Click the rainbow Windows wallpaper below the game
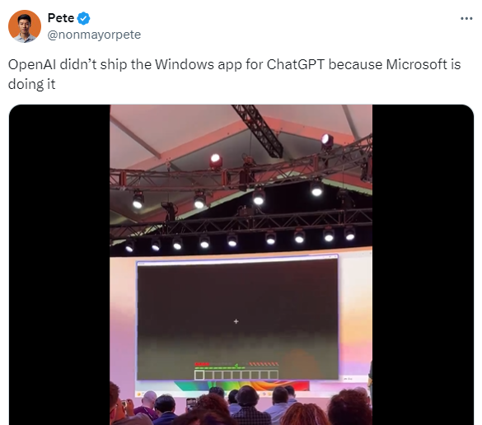Viewport: 482px width, 425px height. pyautogui.click(x=241, y=385)
